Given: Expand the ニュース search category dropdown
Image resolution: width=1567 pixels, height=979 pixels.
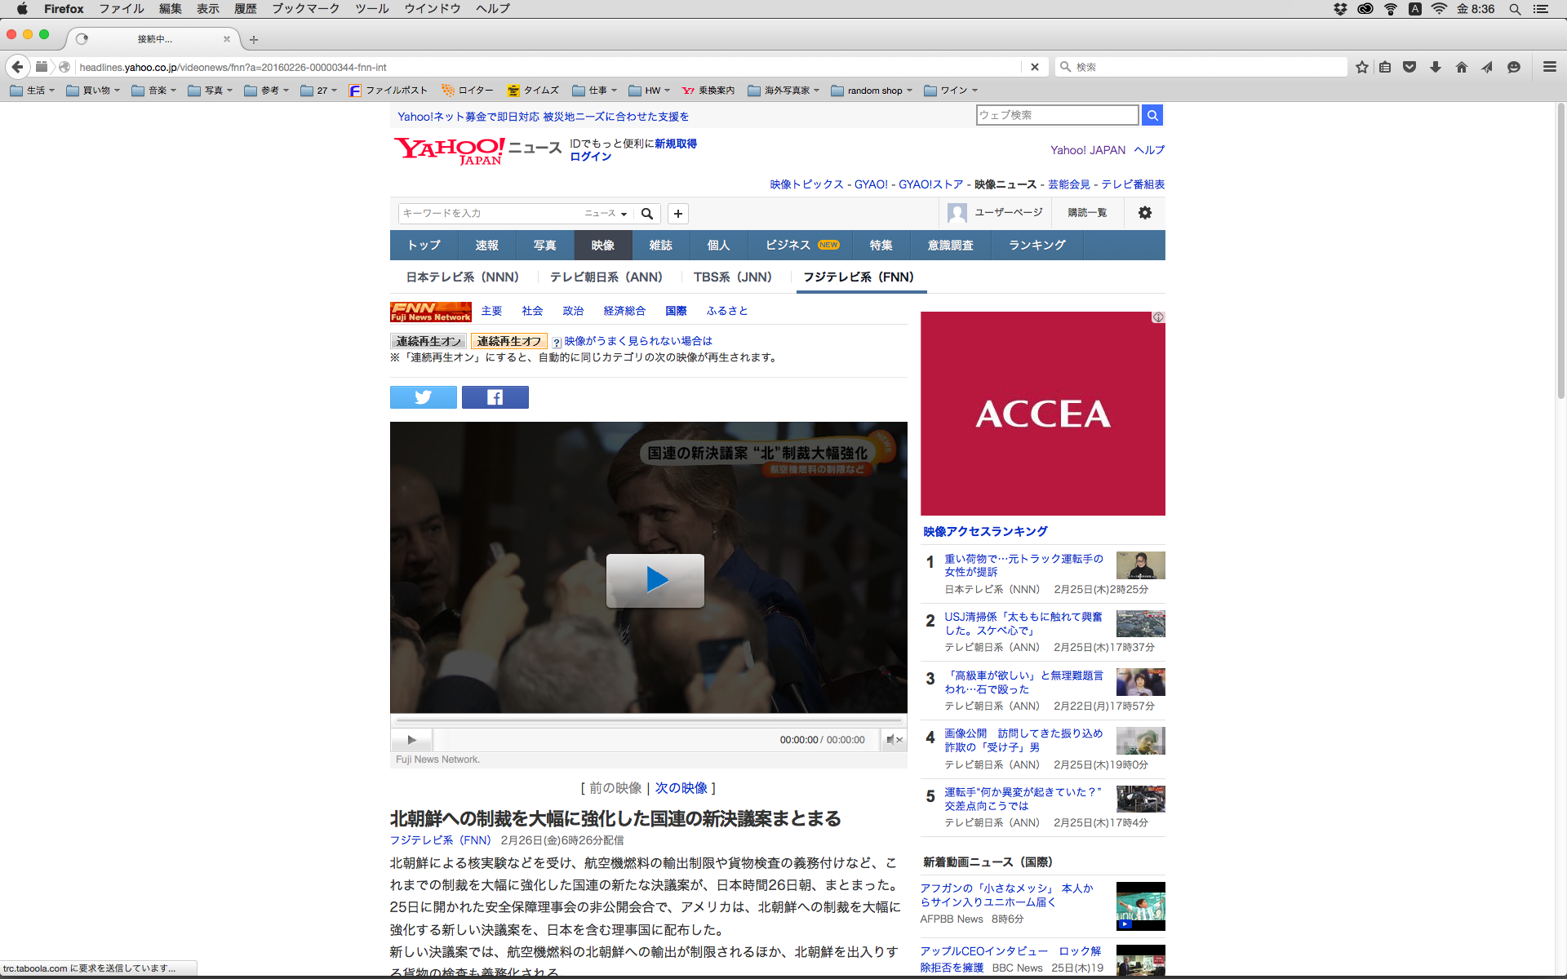Looking at the screenshot, I should click(606, 214).
